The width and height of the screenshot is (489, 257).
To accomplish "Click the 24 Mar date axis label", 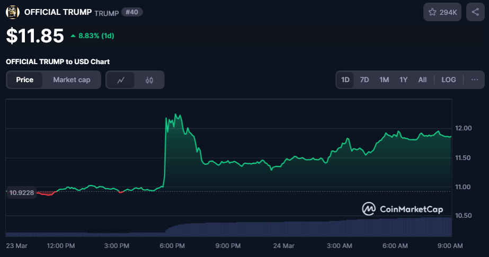I will pyautogui.click(x=284, y=246).
